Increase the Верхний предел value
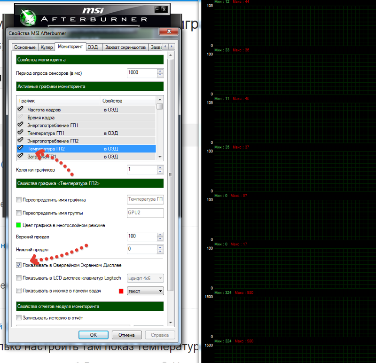 (x=160, y=235)
